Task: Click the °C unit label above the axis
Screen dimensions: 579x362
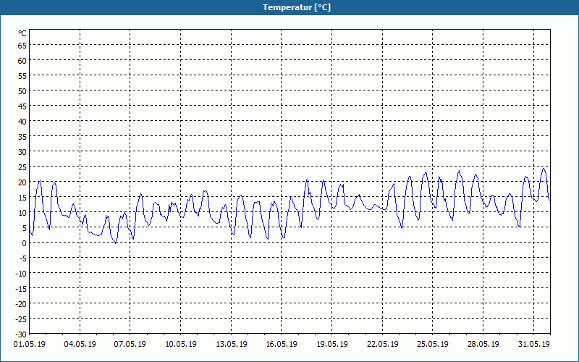Action: click(x=22, y=33)
